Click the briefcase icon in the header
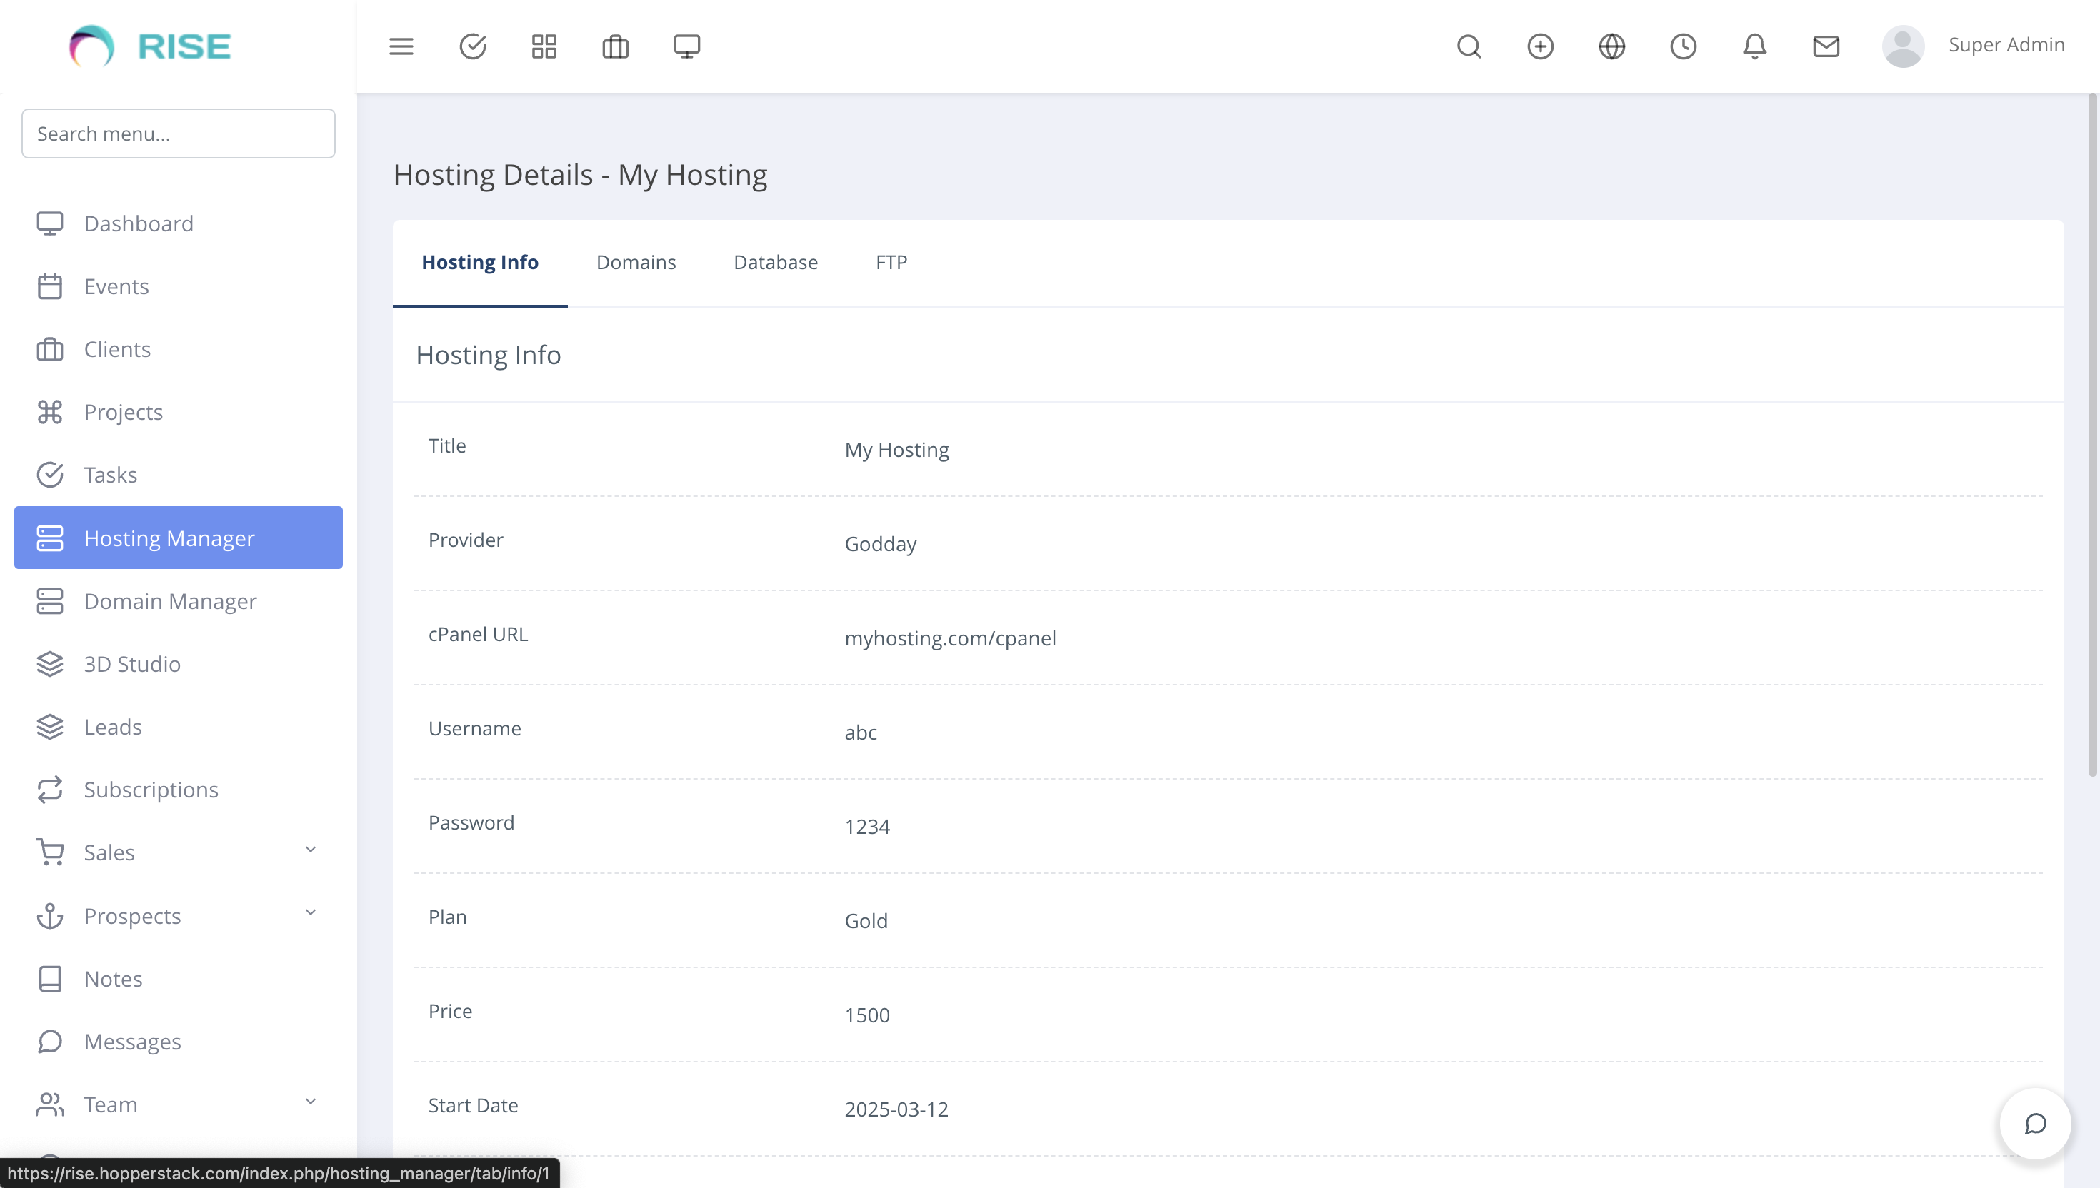 pos(616,46)
